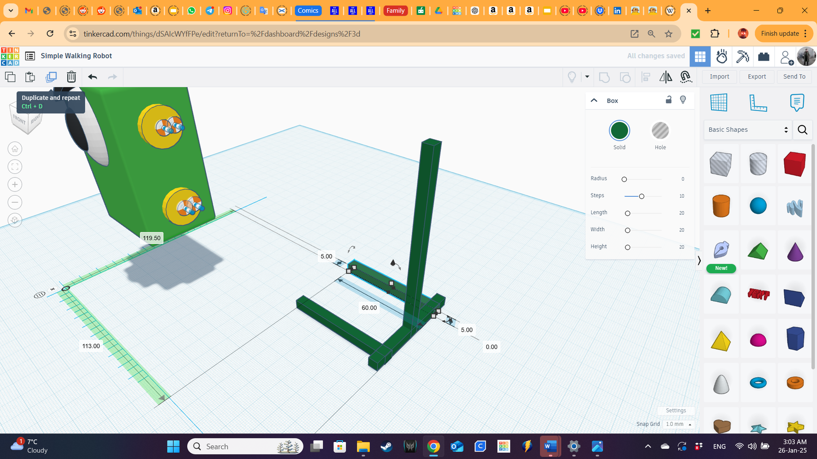The height and width of the screenshot is (459, 817).
Task: Pick the red Box shape
Action: click(795, 164)
